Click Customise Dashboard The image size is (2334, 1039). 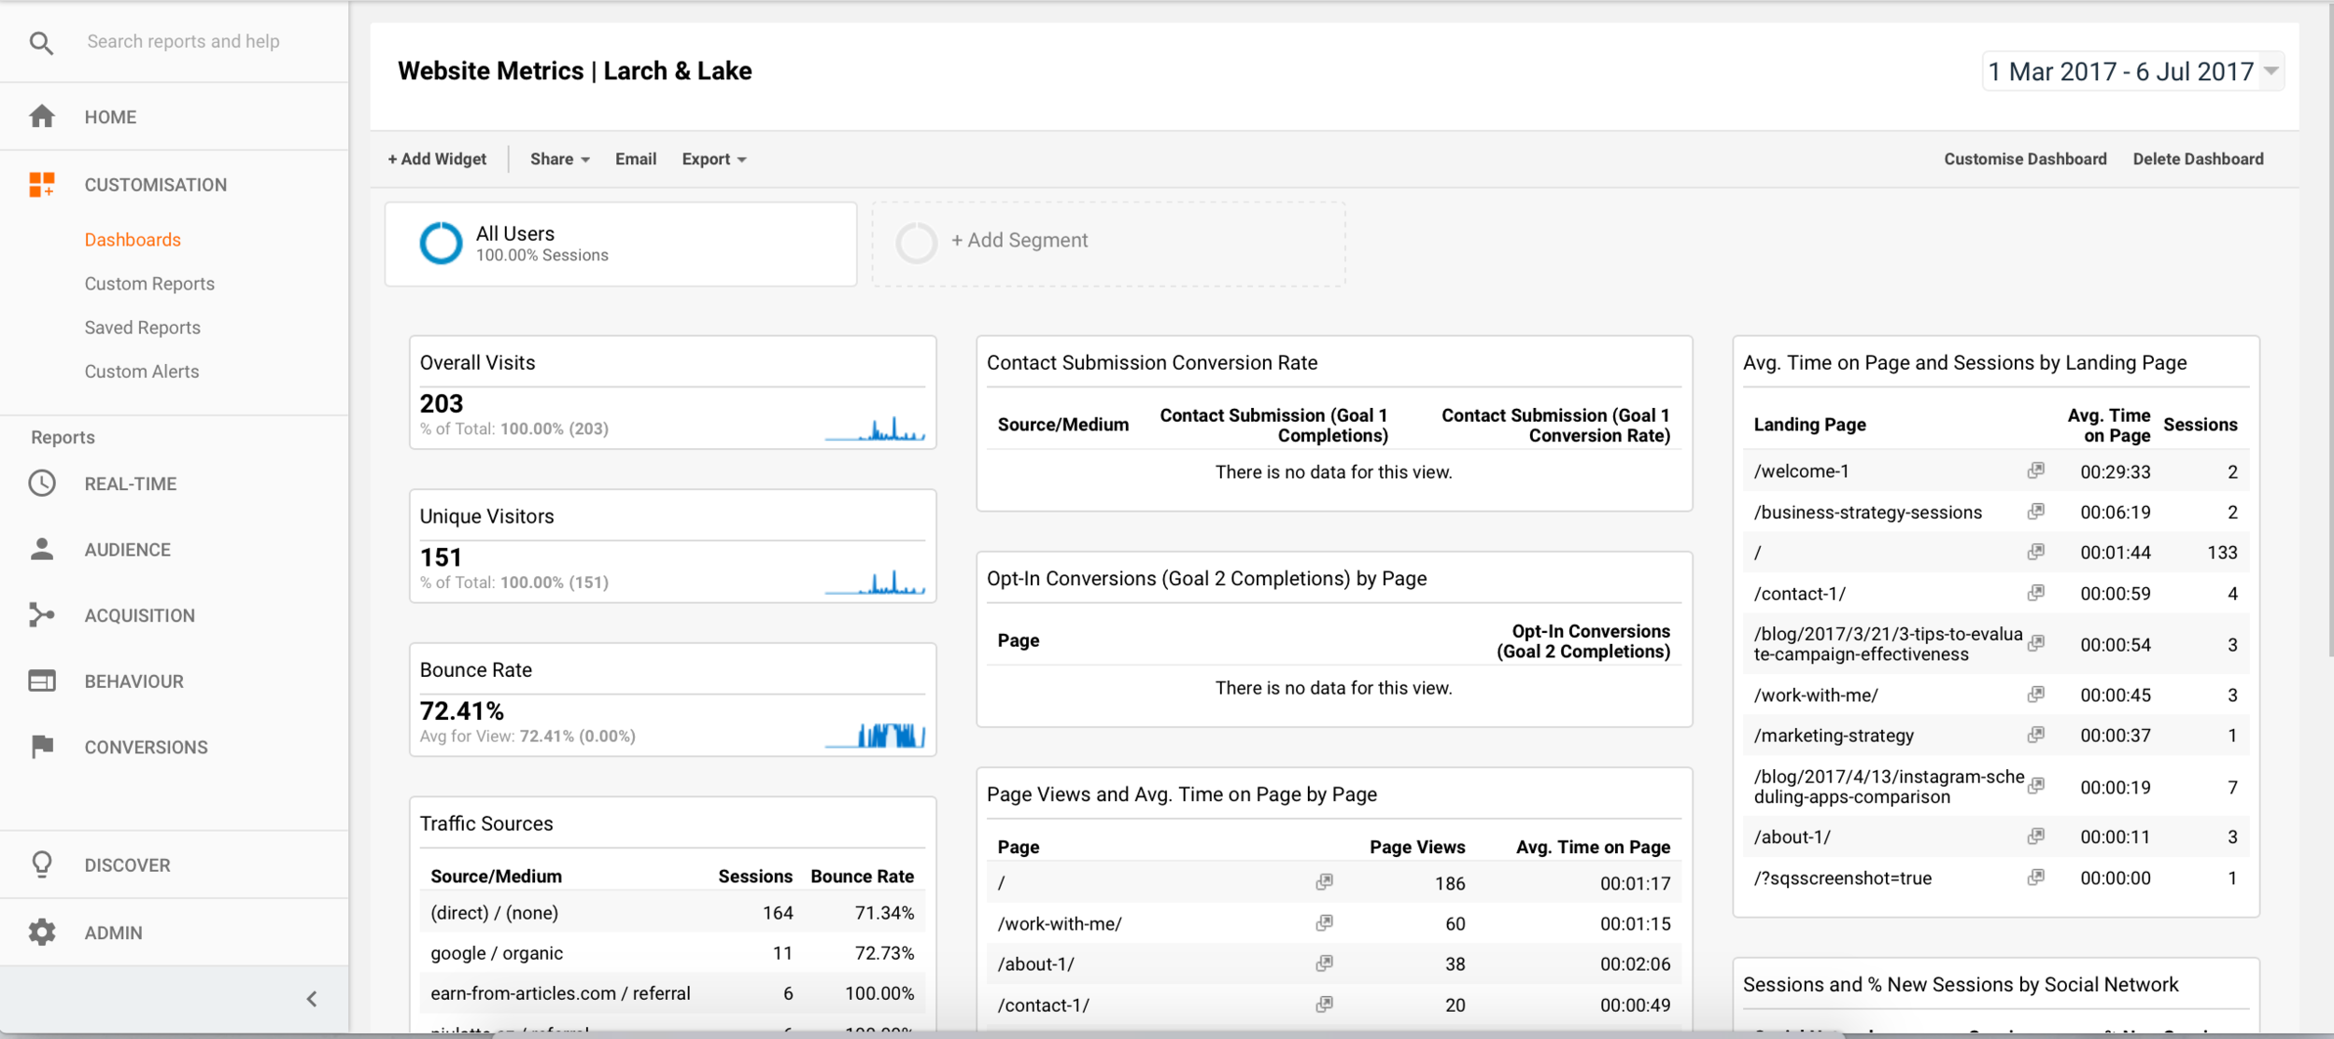2025,159
